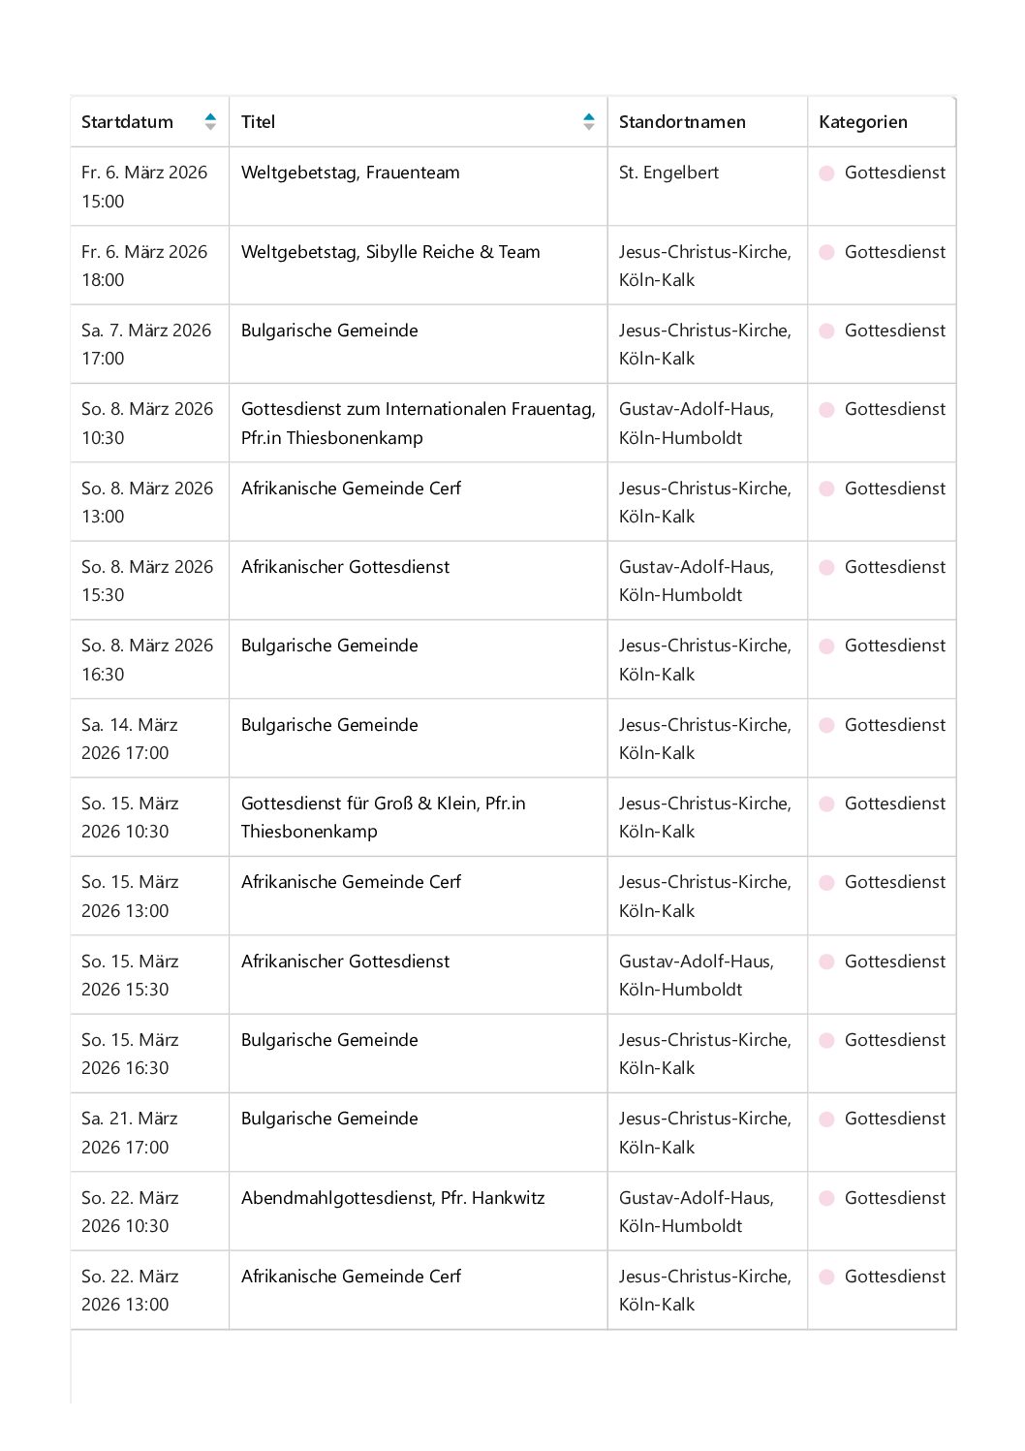Click Gottesdienst category for Abendmahlgottesdienst row

[x=894, y=1198]
